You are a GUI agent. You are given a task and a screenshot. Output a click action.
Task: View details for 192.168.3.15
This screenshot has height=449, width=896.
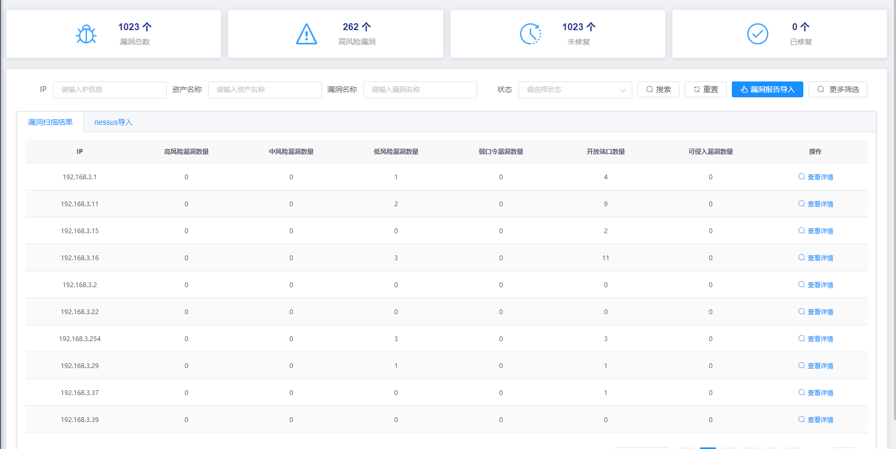[816, 231]
